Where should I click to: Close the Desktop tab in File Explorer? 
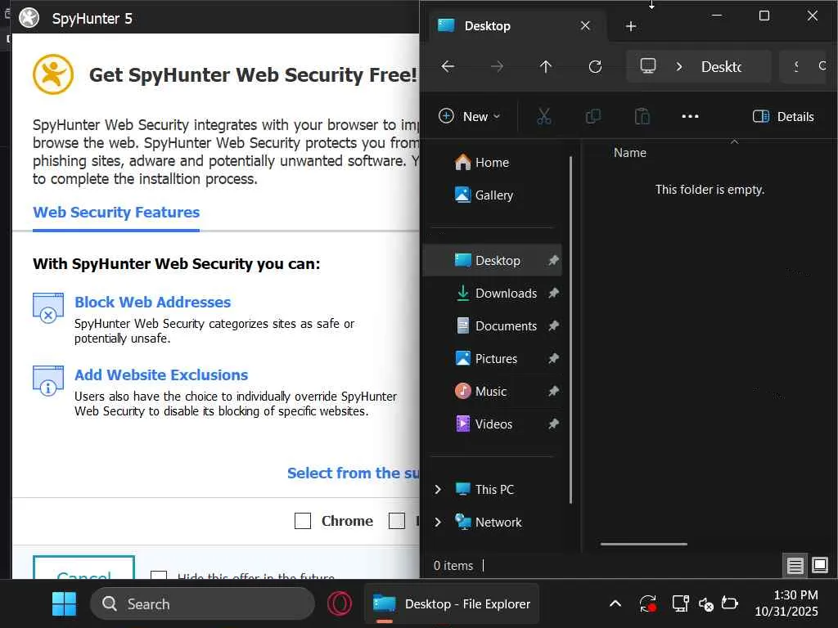(585, 25)
